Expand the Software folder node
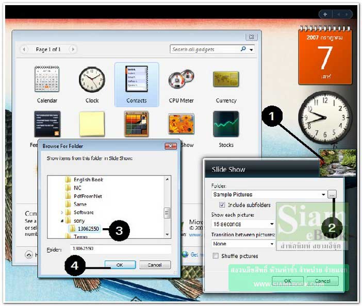 point(62,212)
